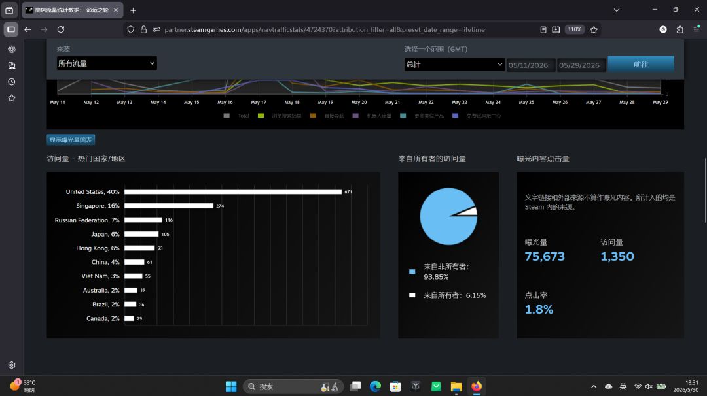Screen dimensions: 707x396
Task: Open the weather widget showing 33°C
Action: (22, 386)
